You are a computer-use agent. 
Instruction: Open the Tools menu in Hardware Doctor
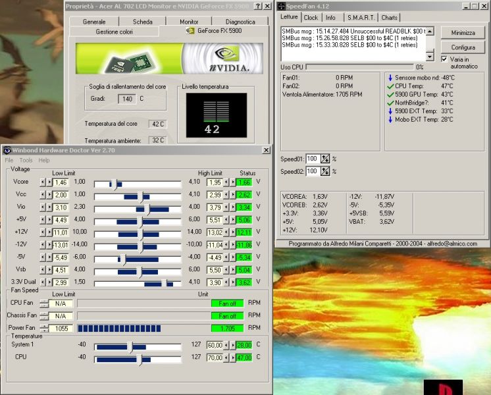click(26, 161)
